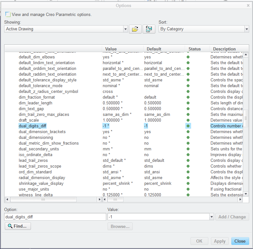Select the dual_secondary_units option
Image resolution: width=253 pixels, height=249 pixels.
point(39,149)
